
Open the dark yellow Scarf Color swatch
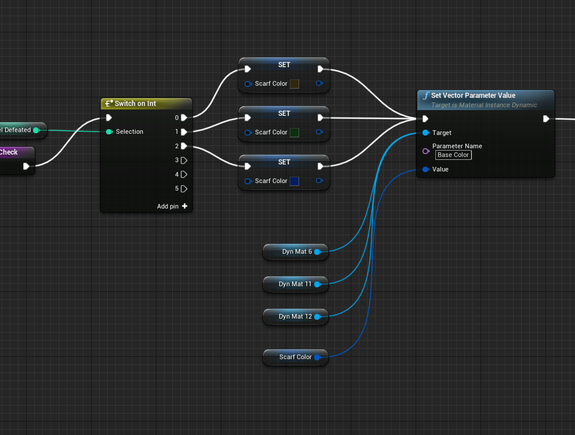[294, 84]
